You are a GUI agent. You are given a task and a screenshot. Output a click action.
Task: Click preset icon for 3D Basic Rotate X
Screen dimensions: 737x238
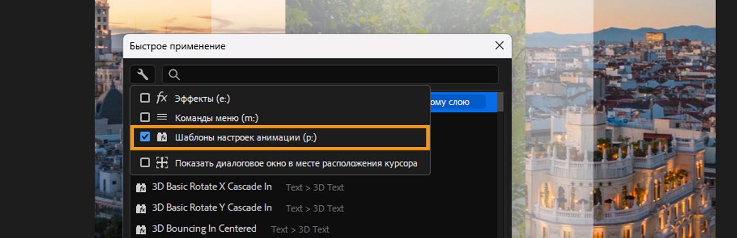tap(141, 187)
